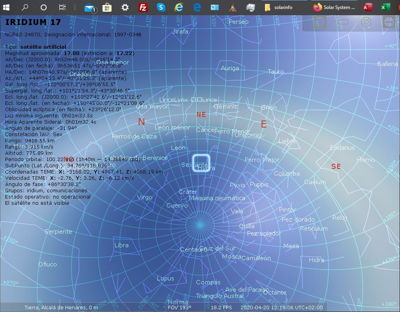400x312 pixels.
Task: Click the Tauro constellation label
Action: pyautogui.click(x=276, y=72)
